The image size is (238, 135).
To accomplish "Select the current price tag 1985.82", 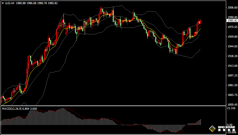I will coord(232,21).
